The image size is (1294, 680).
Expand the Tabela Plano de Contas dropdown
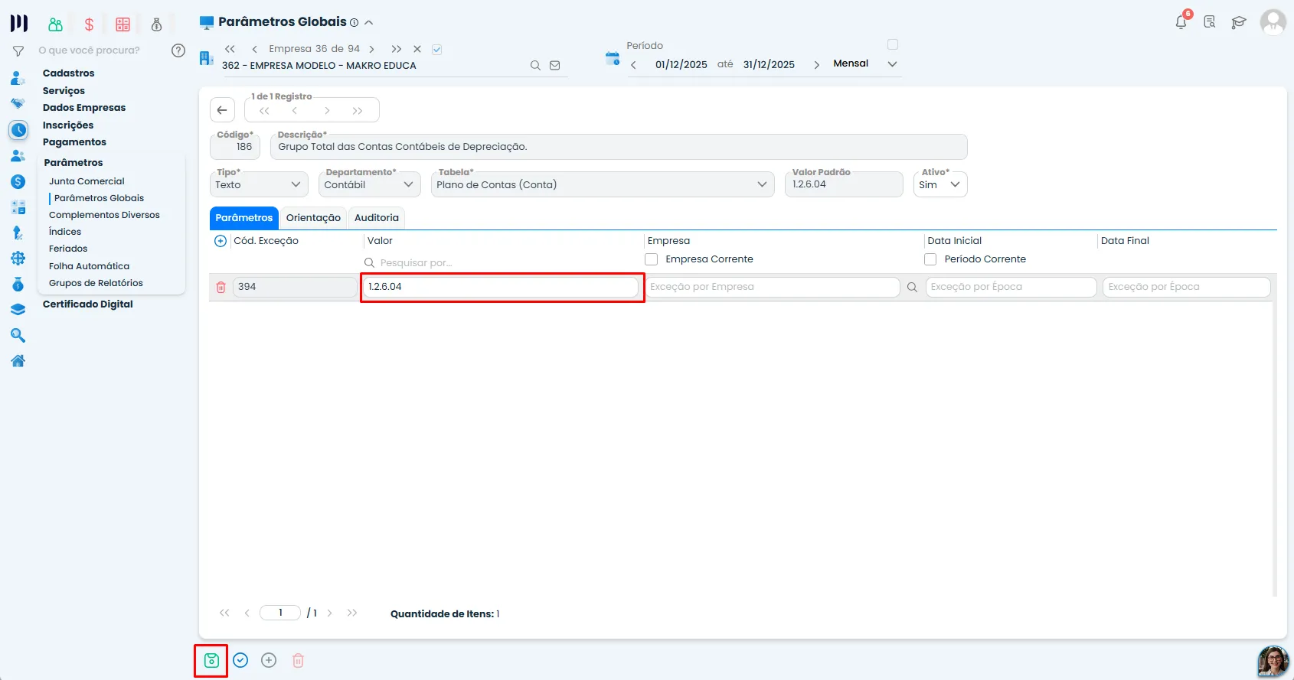603,184
